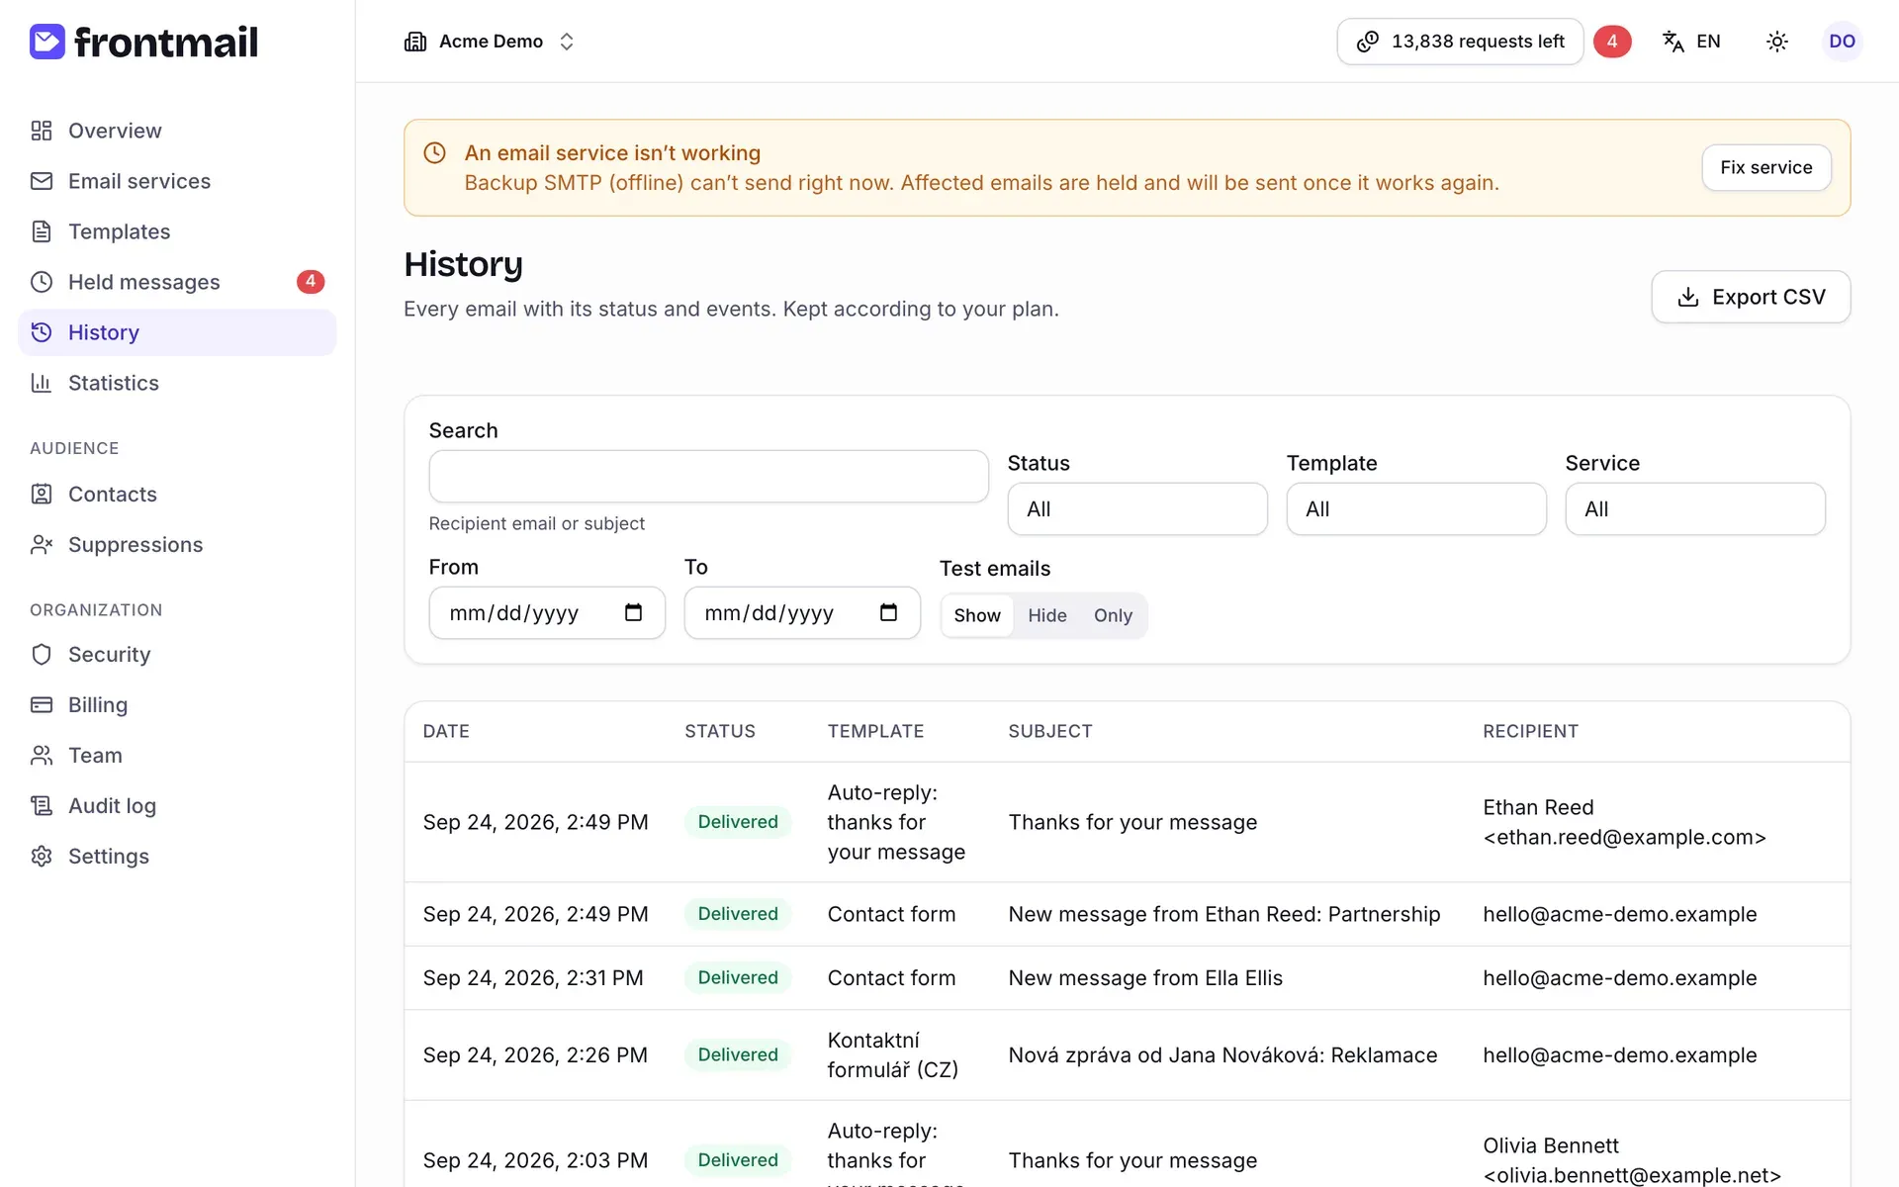This screenshot has height=1187, width=1899.
Task: Open the DO user avatar menu
Action: 1842,42
